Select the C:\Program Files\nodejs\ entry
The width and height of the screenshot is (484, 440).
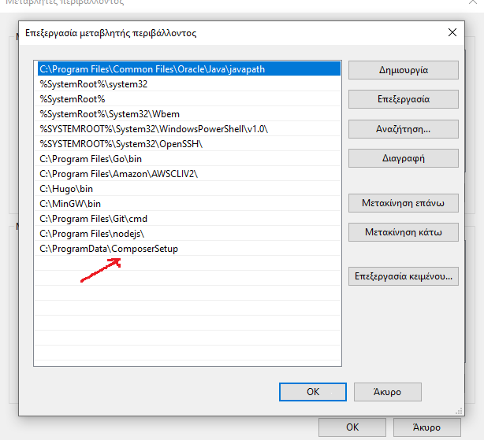coord(91,234)
